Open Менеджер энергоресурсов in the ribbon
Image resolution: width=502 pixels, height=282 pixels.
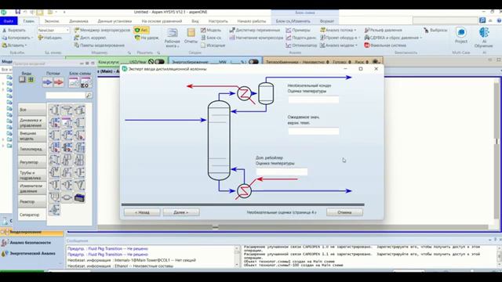coord(102,30)
